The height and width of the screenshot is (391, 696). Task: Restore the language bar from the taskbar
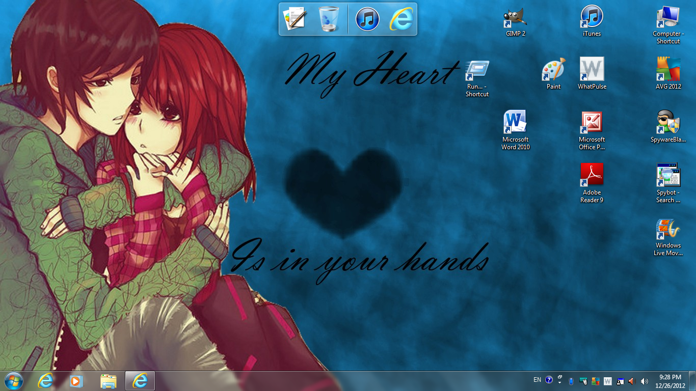tap(560, 377)
